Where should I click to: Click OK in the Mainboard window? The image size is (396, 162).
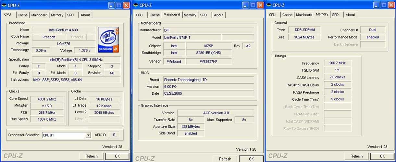251,159
